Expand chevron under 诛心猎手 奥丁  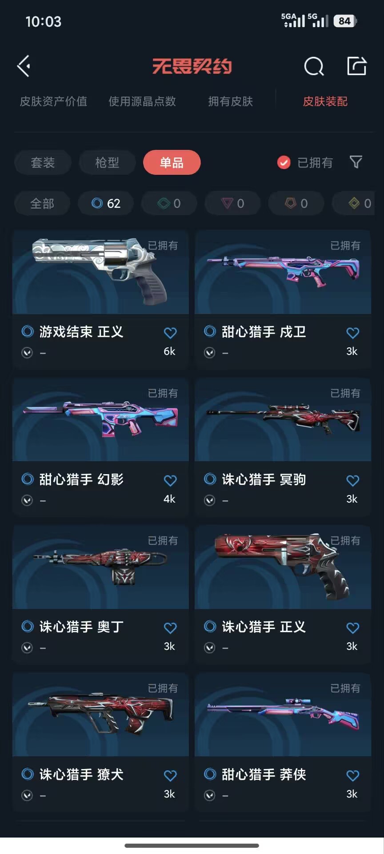(27, 648)
